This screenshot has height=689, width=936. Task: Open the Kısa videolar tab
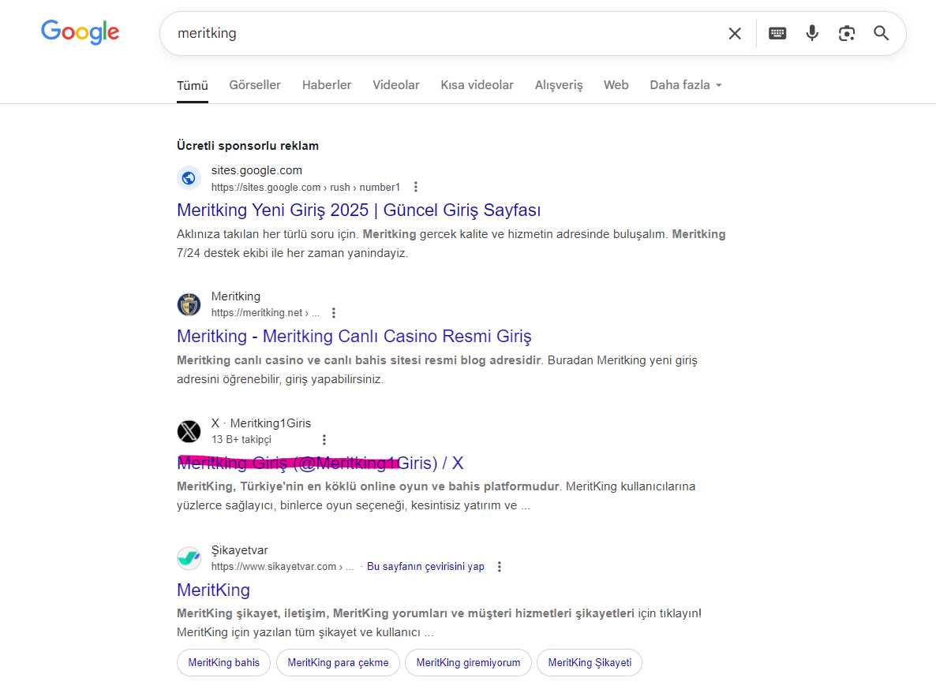coord(477,84)
